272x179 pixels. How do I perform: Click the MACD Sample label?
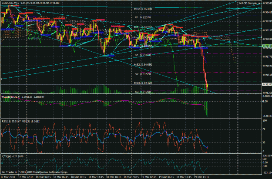pyautogui.click(x=248, y=3)
